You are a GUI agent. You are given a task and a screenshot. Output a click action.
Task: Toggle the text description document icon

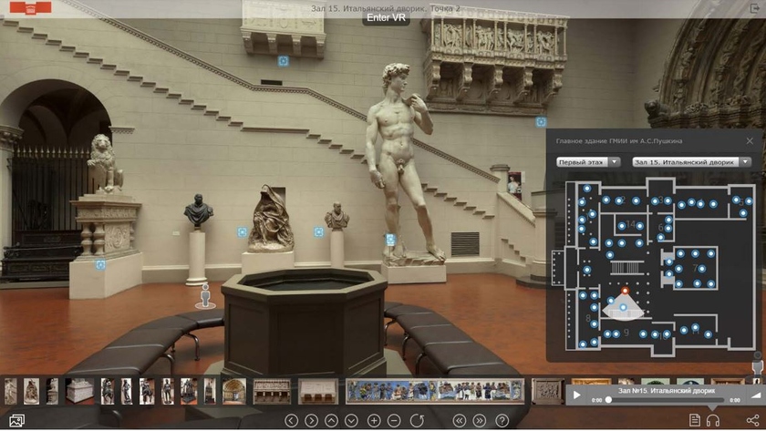(x=694, y=420)
